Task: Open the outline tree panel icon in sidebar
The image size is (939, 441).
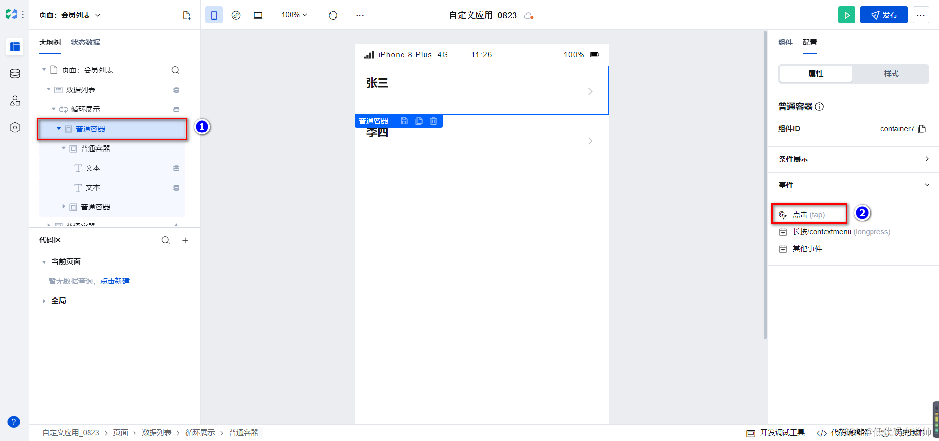Action: 15,46
